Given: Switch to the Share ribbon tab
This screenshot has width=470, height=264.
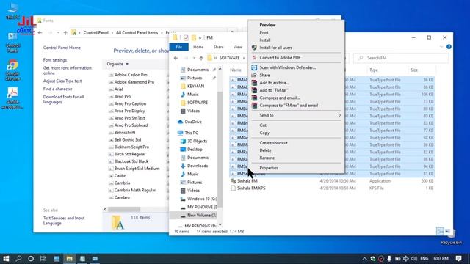Looking at the screenshot, I should coord(219,47).
